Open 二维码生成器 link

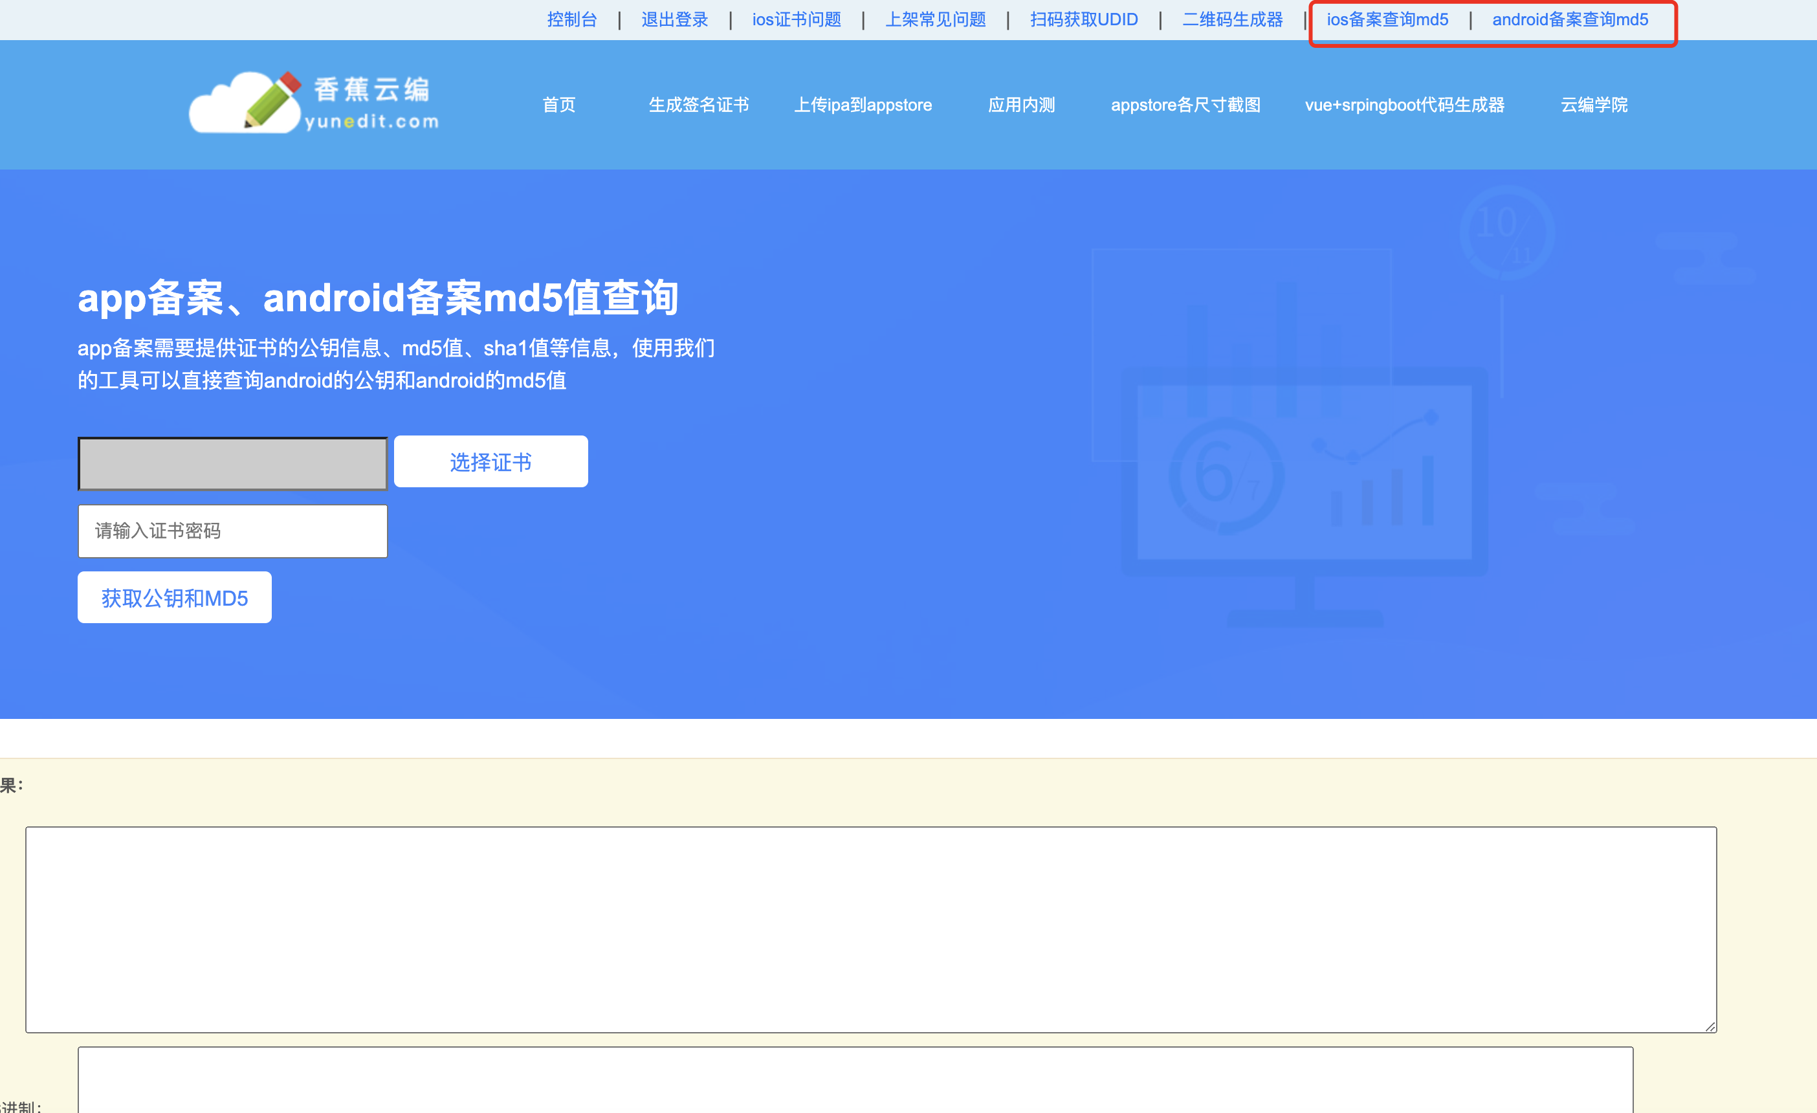click(1232, 20)
